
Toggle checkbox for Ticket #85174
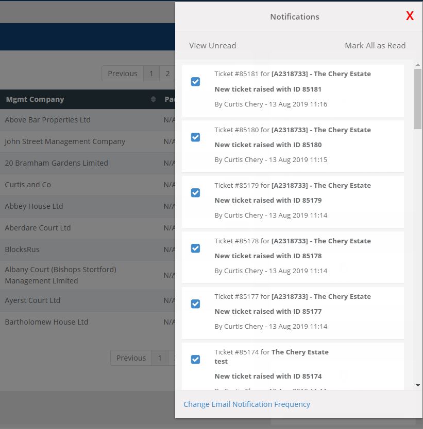(x=195, y=359)
